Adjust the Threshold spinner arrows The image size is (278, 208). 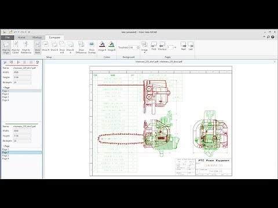138,47
